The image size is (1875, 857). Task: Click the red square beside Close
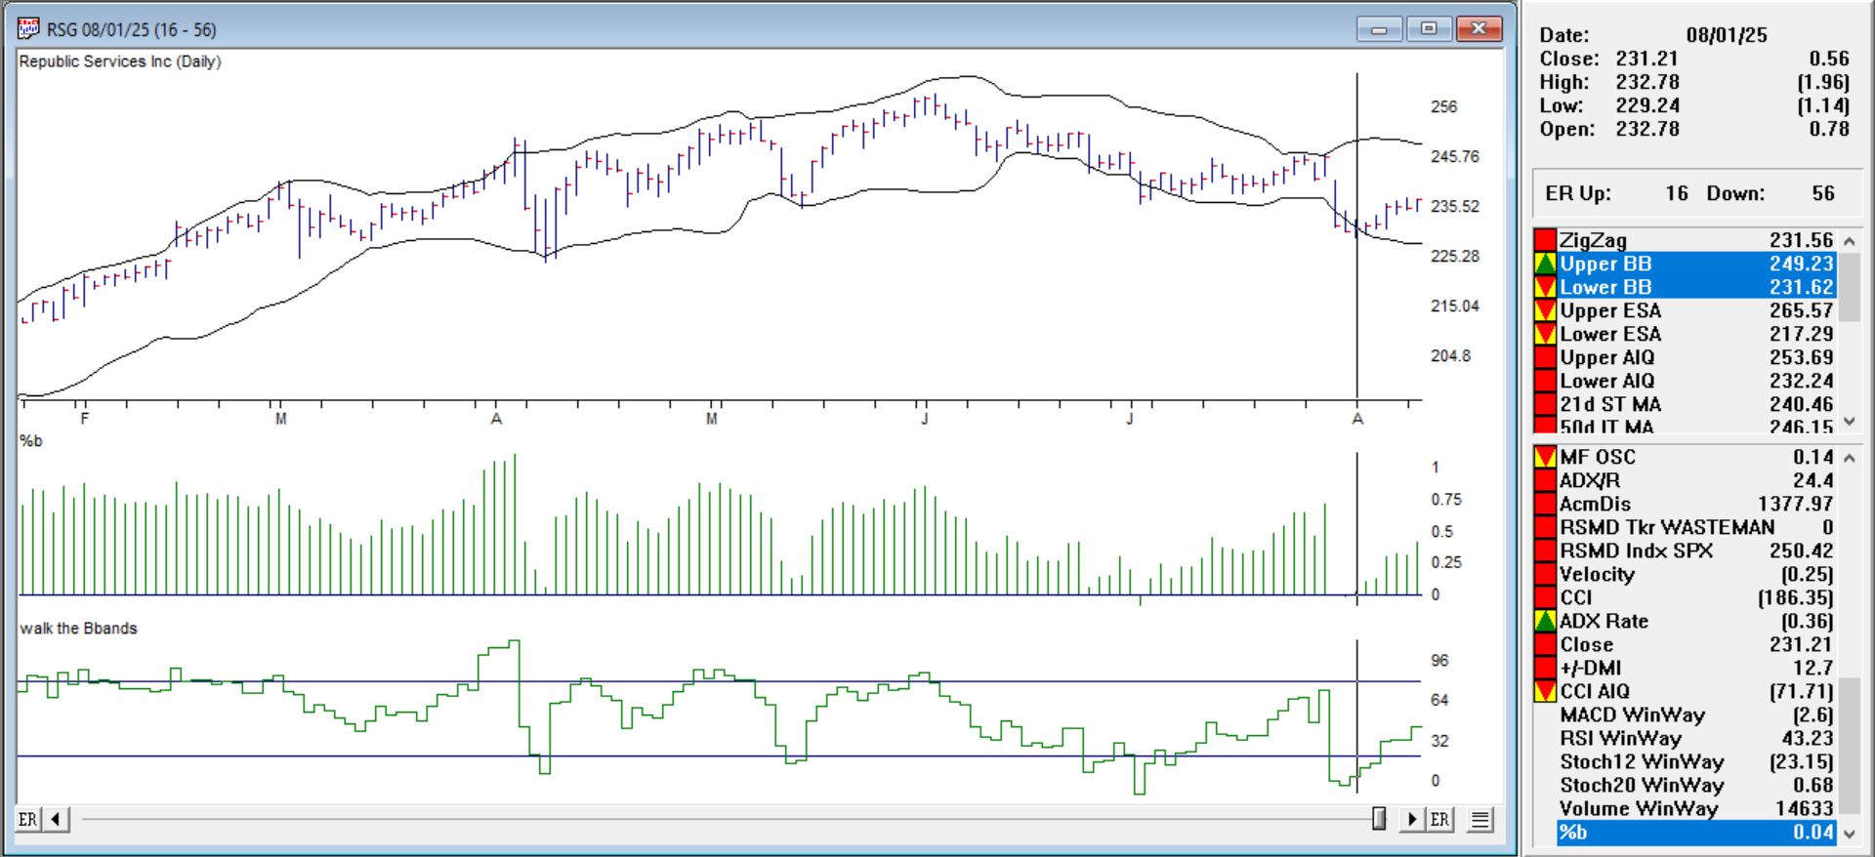(1545, 644)
